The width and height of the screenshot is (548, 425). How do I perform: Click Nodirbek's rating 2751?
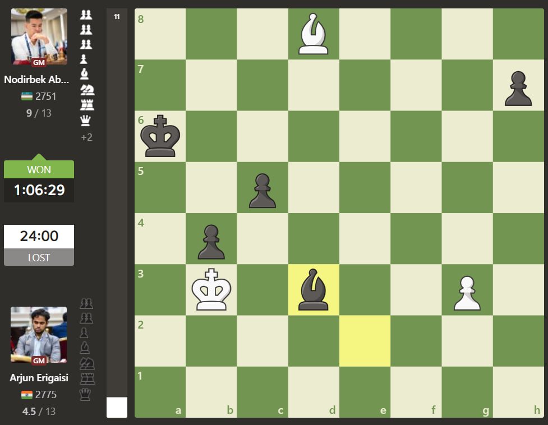coord(46,96)
